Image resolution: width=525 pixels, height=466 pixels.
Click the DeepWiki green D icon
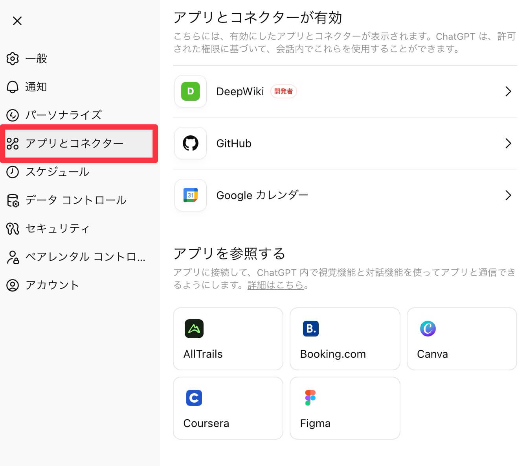(191, 91)
